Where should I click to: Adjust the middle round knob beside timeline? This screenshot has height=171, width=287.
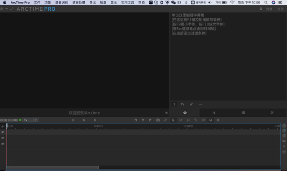(x=284, y=130)
